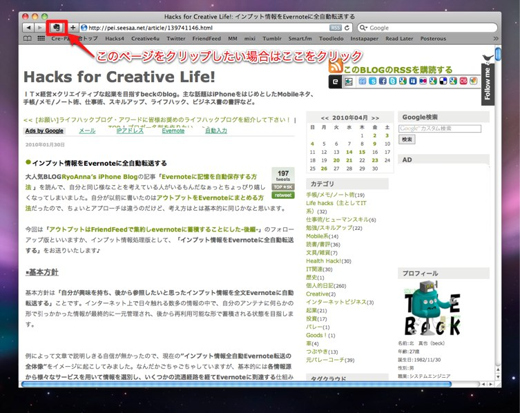
Task: Click the RSS badge in address bar
Action: 336,28
